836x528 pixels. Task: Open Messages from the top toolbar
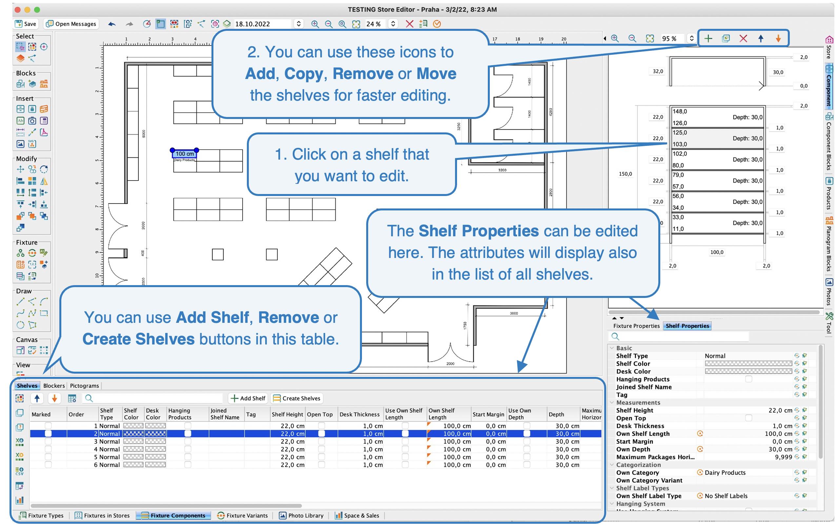(71, 24)
